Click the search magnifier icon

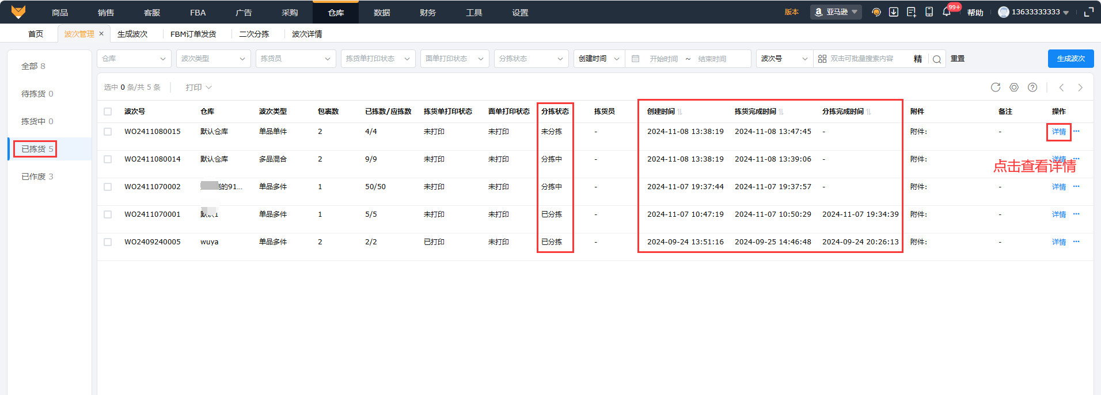pyautogui.click(x=937, y=59)
